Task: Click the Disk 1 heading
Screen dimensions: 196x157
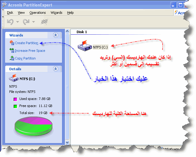Action: click(x=82, y=32)
